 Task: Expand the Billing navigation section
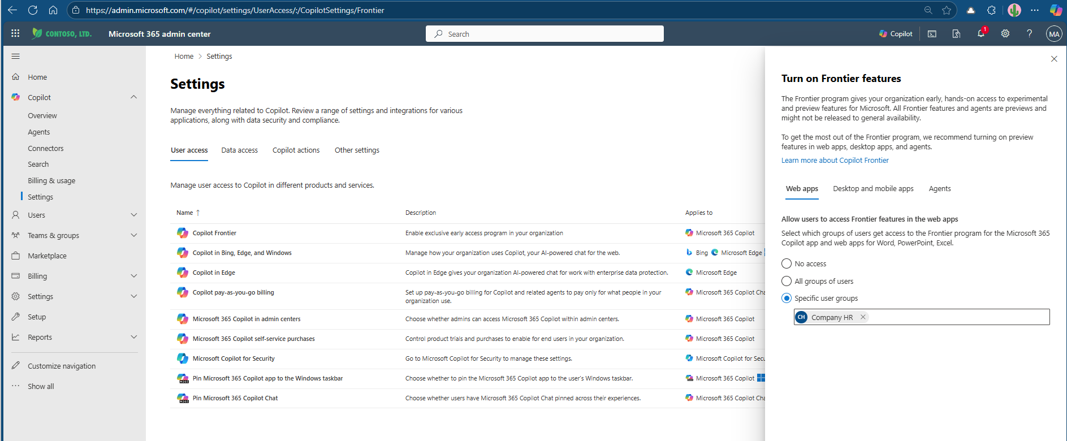click(x=133, y=276)
